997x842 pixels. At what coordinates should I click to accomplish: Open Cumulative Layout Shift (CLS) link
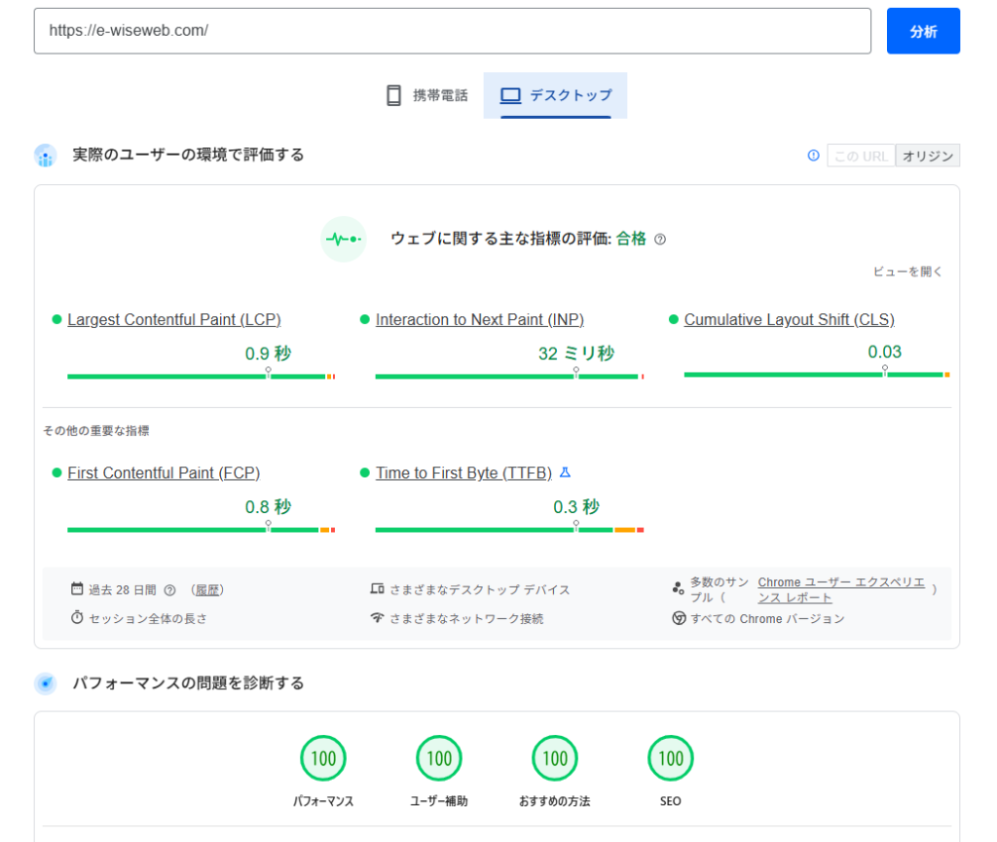pyautogui.click(x=789, y=319)
